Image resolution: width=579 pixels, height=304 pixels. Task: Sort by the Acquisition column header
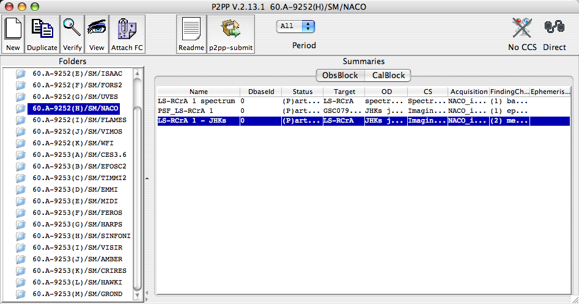468,92
